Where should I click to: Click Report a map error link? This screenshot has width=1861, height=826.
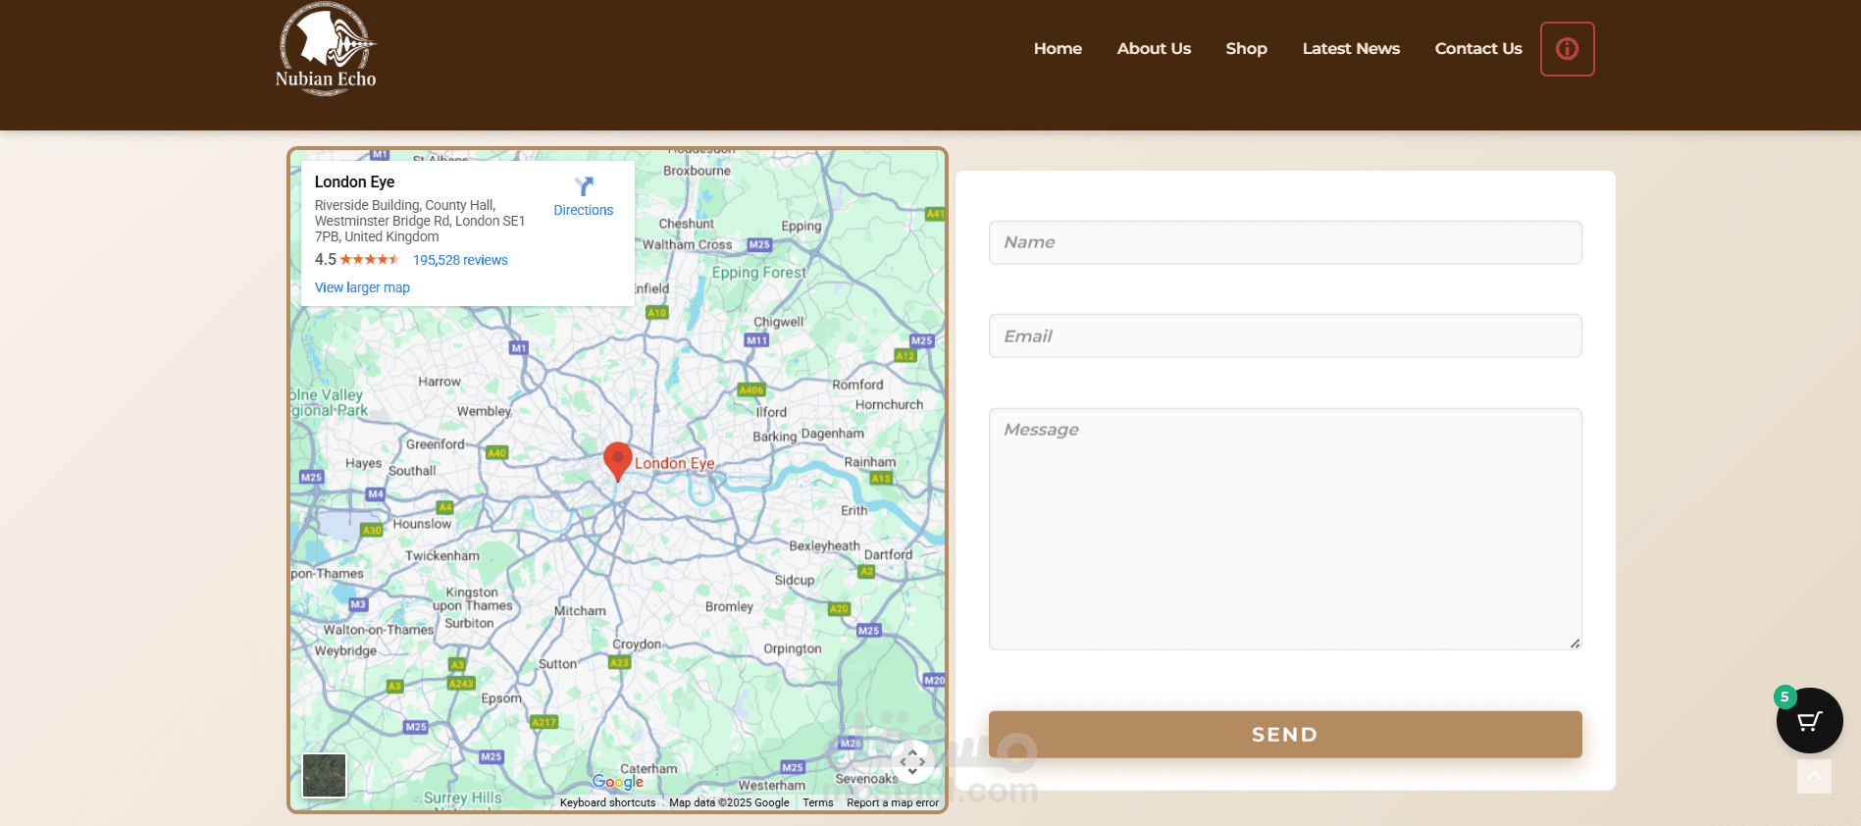point(893,802)
